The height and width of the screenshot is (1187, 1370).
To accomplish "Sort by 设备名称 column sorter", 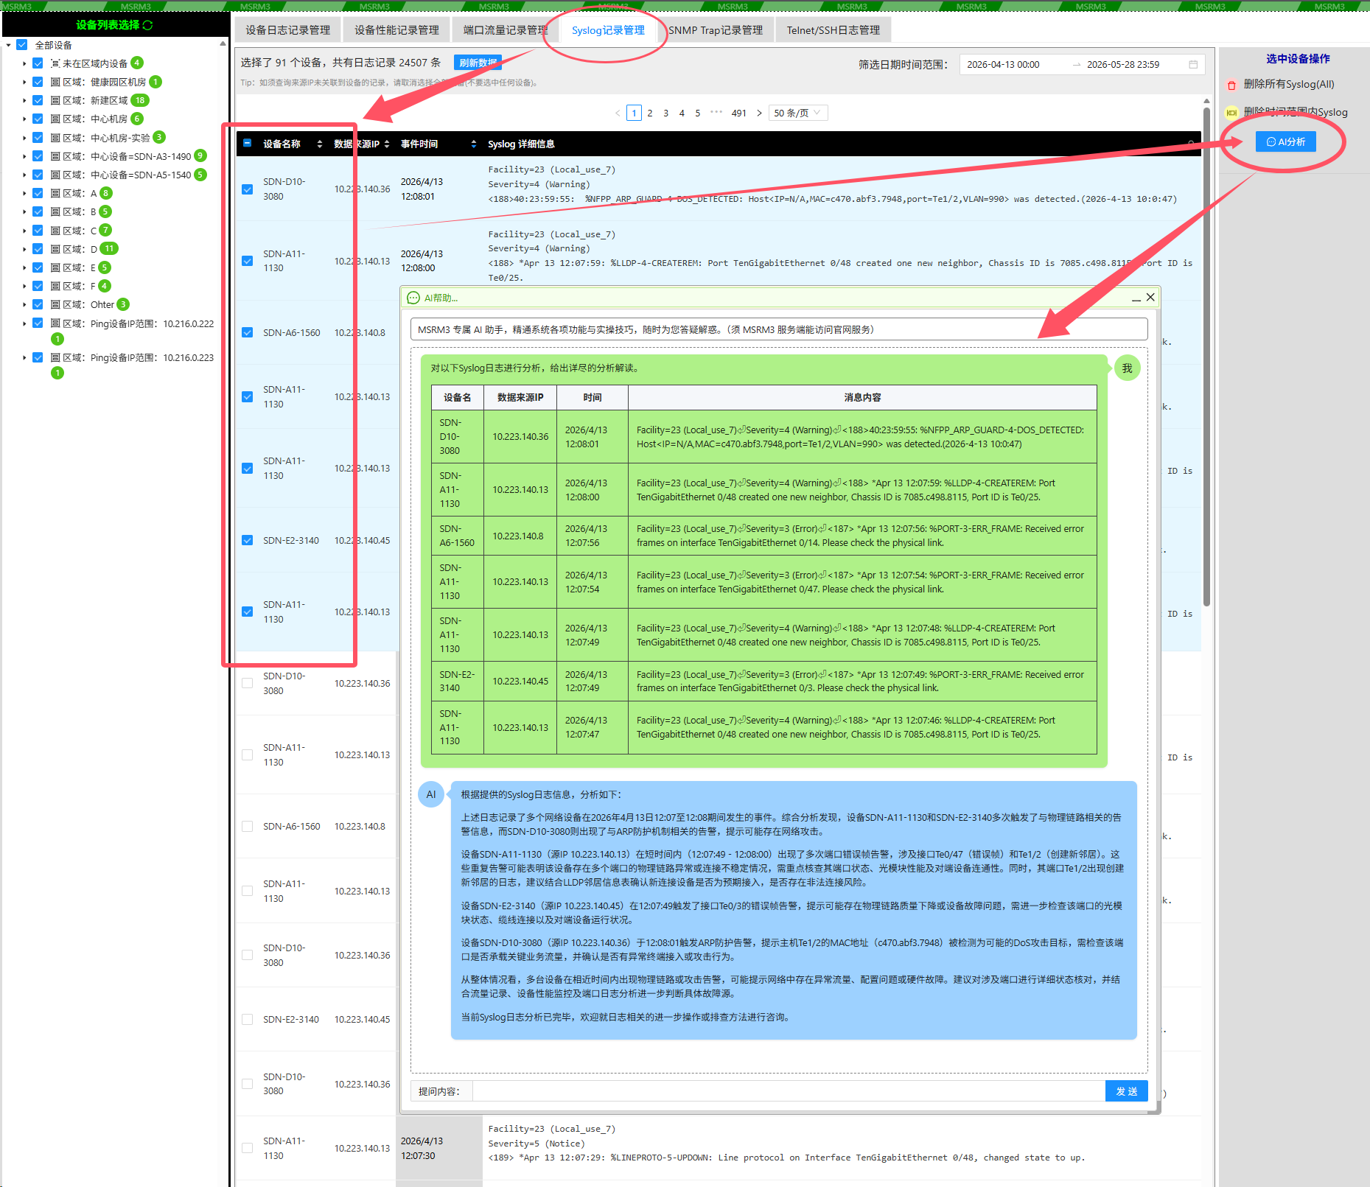I will coord(319,144).
